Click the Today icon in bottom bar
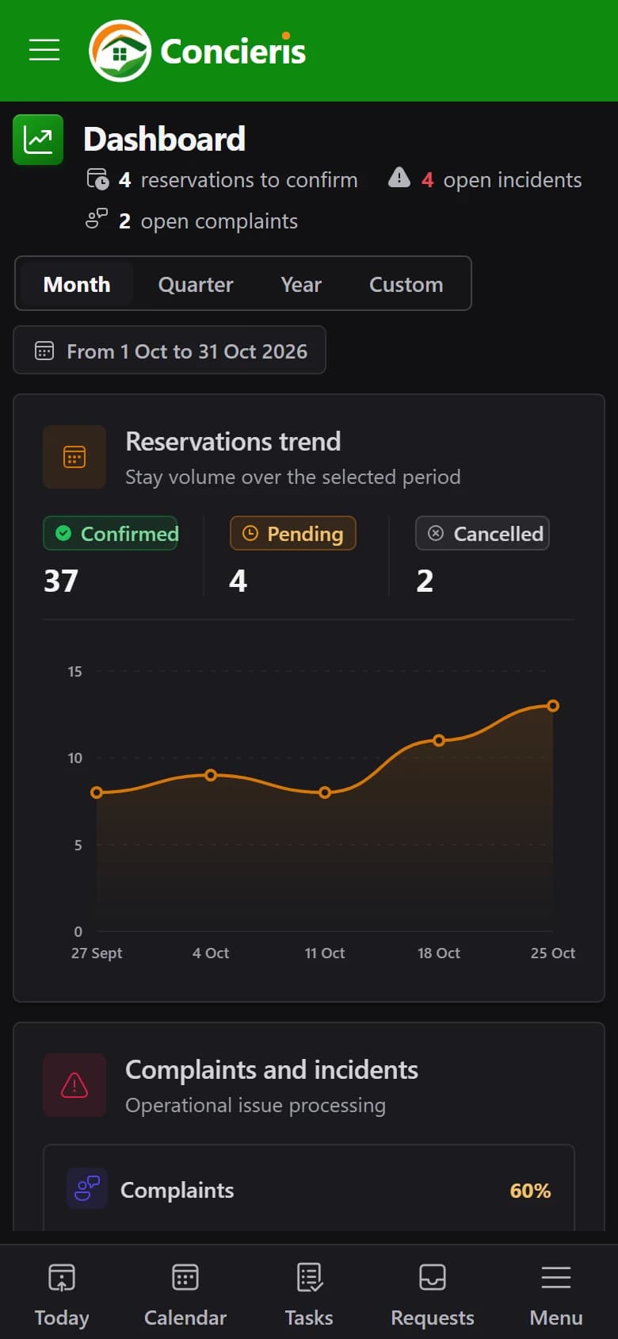Screen dimensions: 618x1339 click(62, 1277)
